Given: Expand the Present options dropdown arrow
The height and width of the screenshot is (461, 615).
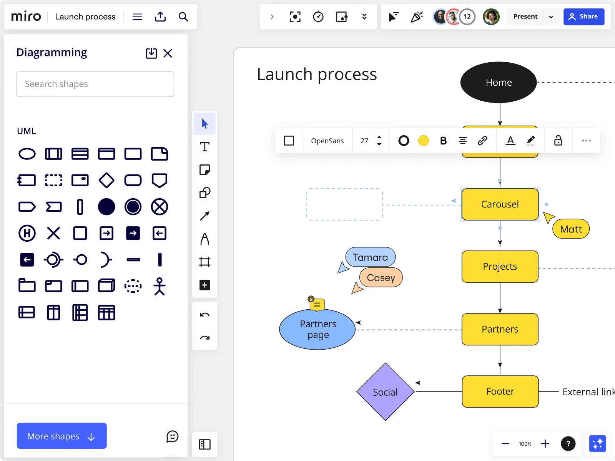Looking at the screenshot, I should (551, 17).
